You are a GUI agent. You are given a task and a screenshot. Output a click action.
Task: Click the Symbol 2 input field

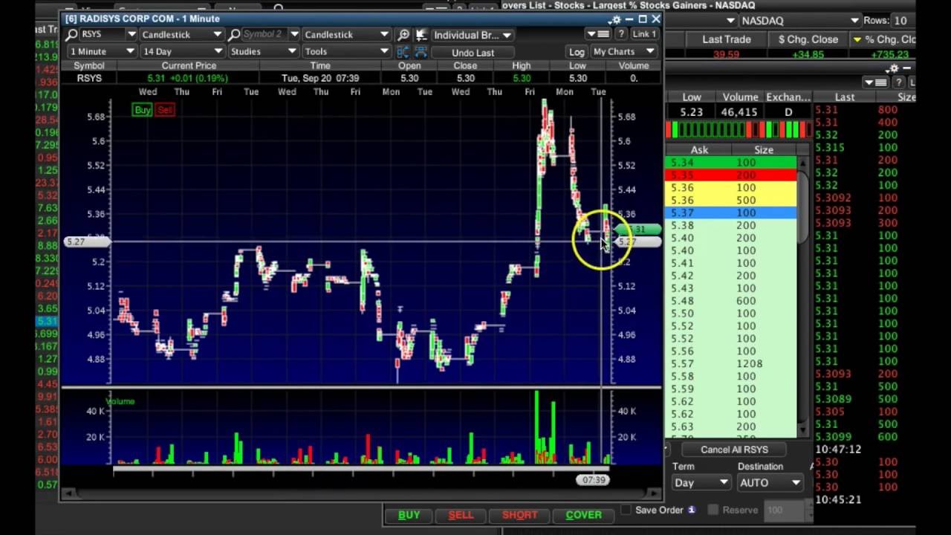tap(264, 34)
